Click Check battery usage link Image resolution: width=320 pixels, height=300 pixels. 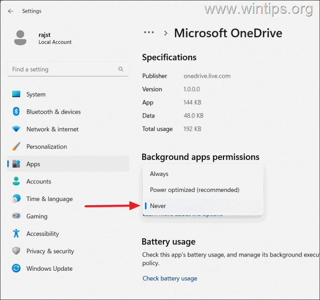(170, 278)
